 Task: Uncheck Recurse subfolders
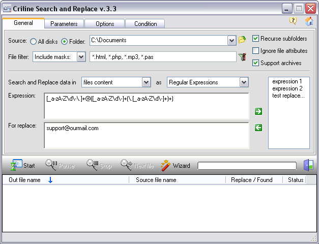click(255, 39)
